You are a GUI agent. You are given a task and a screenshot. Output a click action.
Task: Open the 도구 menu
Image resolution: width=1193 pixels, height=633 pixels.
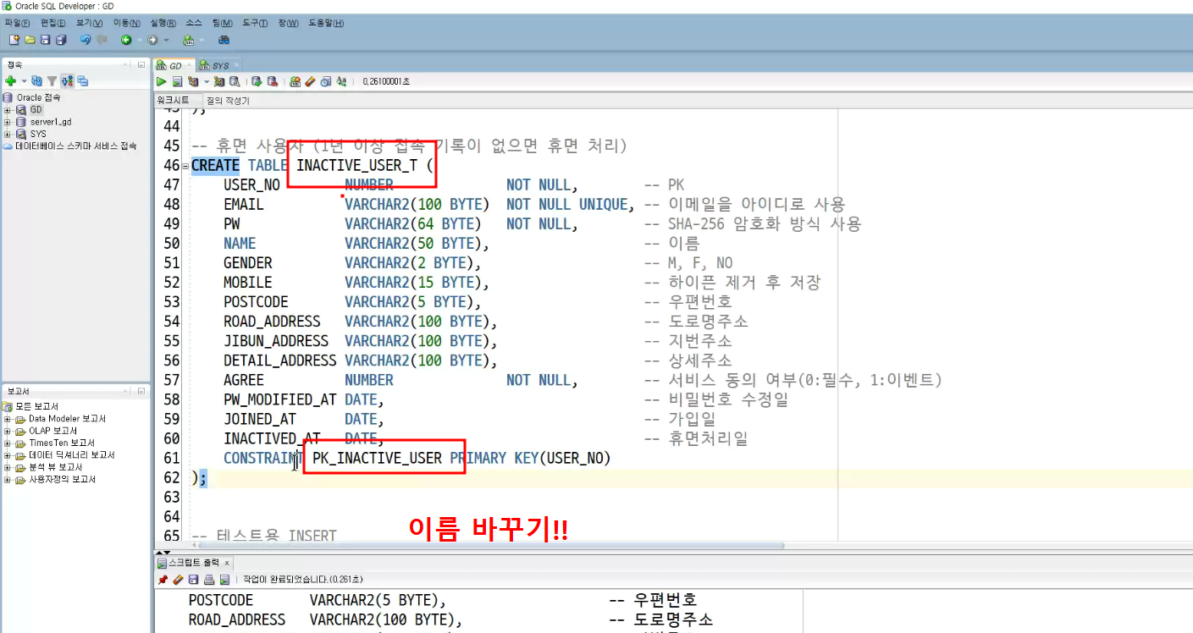(x=255, y=23)
